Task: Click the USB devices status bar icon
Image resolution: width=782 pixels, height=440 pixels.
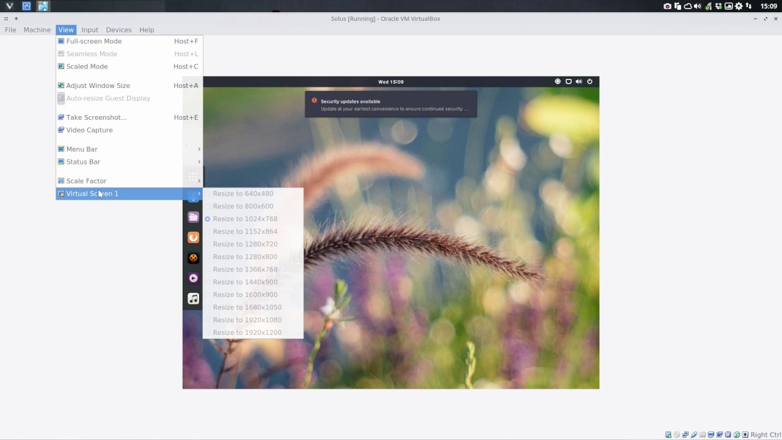Action: coord(693,435)
